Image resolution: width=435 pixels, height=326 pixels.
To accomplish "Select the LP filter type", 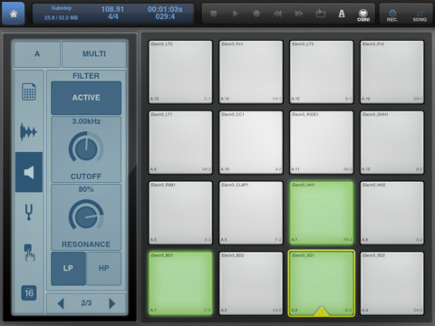I will coord(68,268).
